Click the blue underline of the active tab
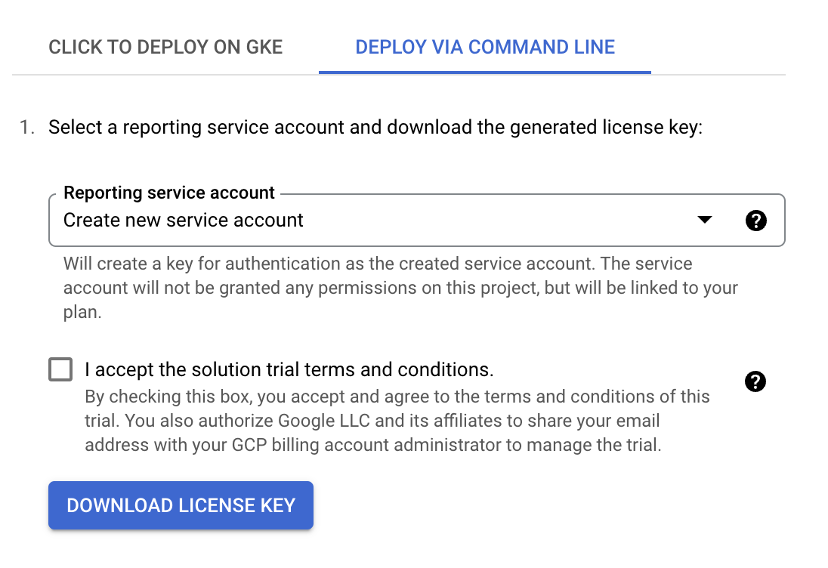The height and width of the screenshot is (568, 828). (x=485, y=73)
